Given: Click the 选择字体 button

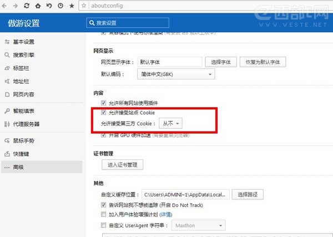Looking at the screenshot, I should pyautogui.click(x=221, y=62).
